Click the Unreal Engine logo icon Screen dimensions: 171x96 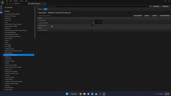pyautogui.click(x=2, y=2)
